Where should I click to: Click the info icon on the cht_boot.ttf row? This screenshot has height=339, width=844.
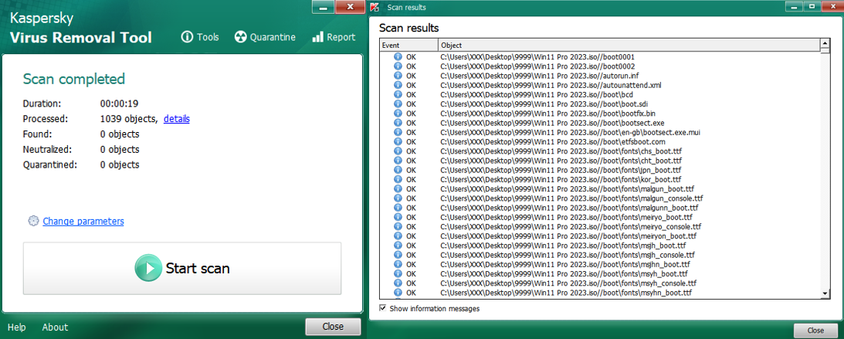[x=398, y=160]
